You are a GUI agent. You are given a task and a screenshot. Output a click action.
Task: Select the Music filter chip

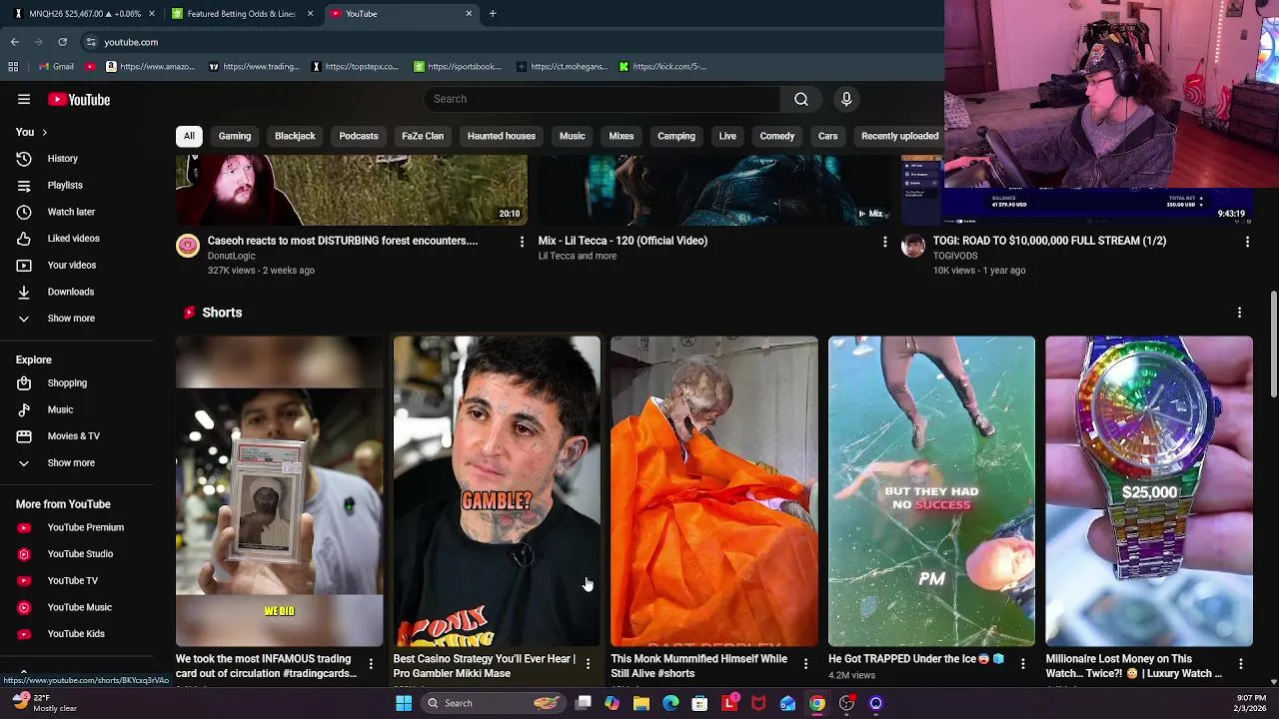(x=573, y=136)
